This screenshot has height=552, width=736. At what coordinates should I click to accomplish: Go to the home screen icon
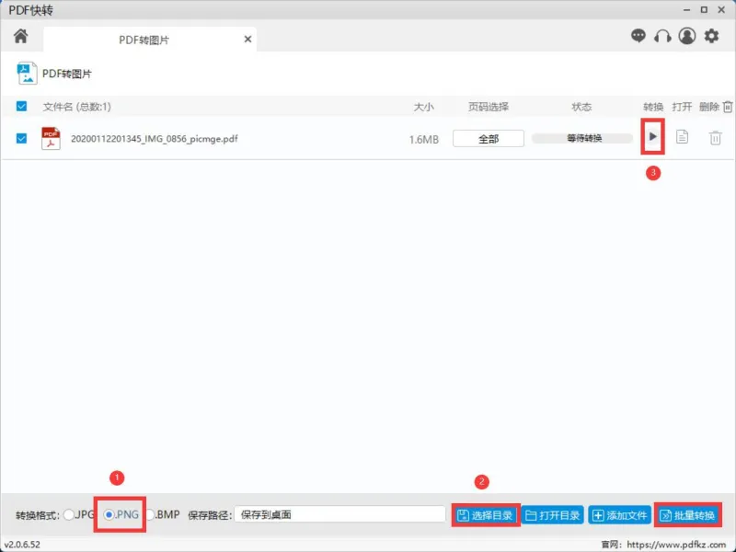tap(20, 36)
